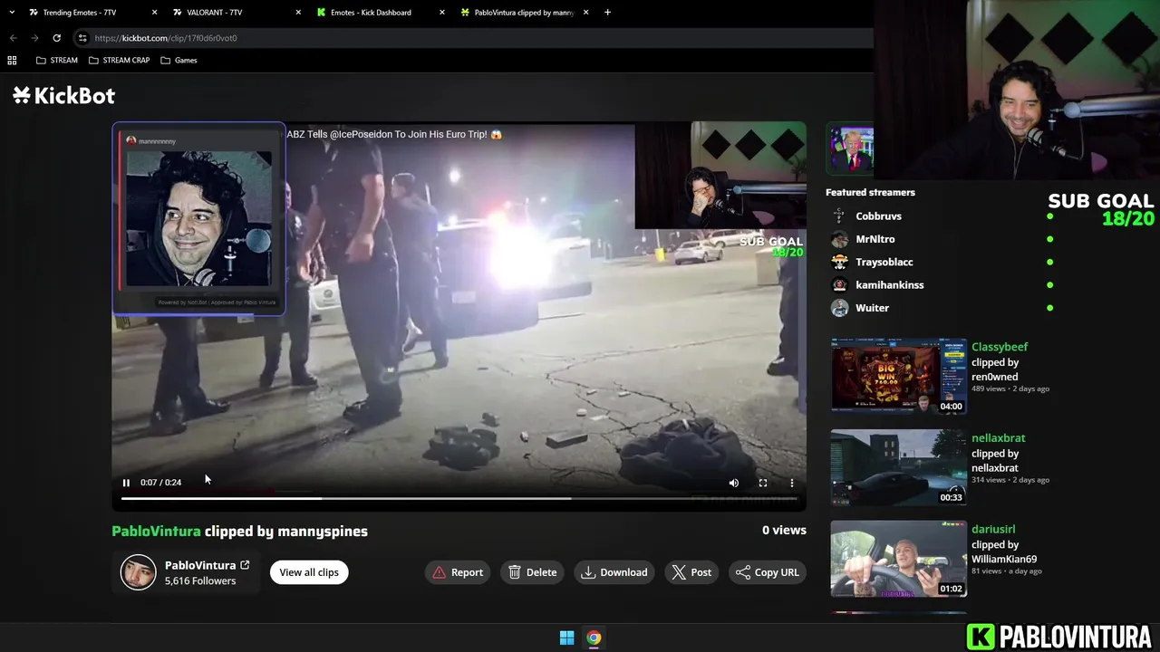Share the clip with the X Post button
The image size is (1160, 652).
coord(691,572)
